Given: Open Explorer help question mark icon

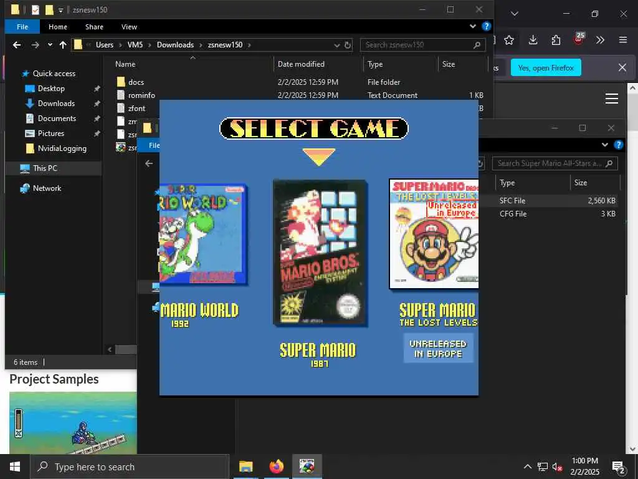Looking at the screenshot, I should (486, 26).
